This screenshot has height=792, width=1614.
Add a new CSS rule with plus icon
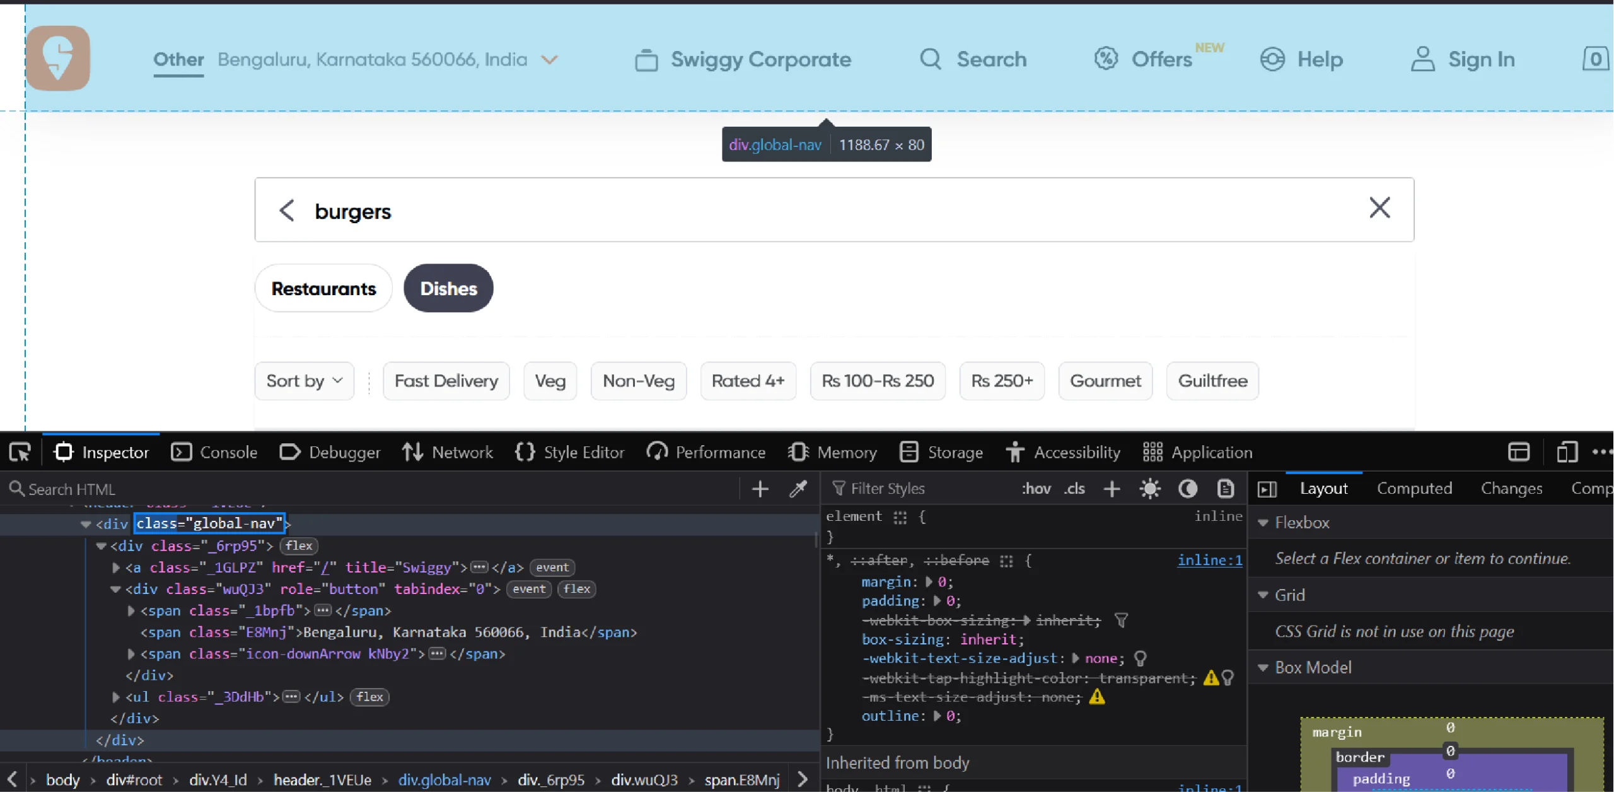tap(1112, 489)
